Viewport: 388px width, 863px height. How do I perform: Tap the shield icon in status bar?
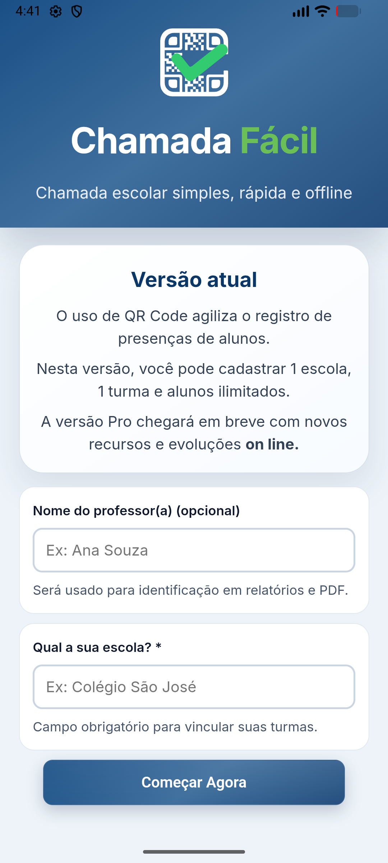[x=77, y=12]
